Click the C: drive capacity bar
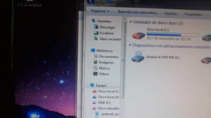The height and width of the screenshot is (118, 211). 172,35
